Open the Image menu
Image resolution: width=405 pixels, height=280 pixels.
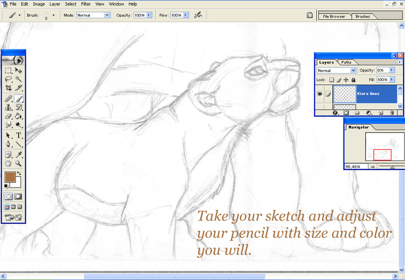[39, 4]
